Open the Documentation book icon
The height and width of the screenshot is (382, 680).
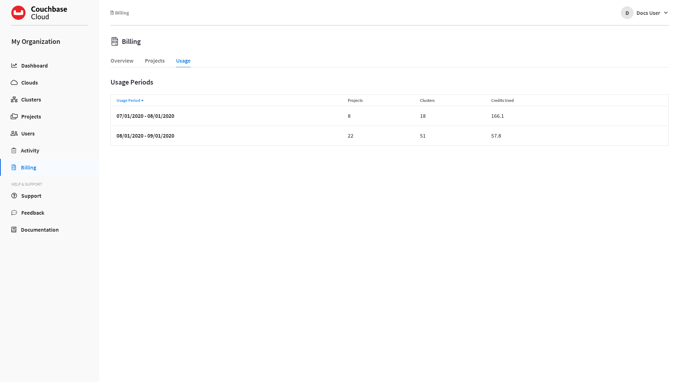(x=14, y=230)
